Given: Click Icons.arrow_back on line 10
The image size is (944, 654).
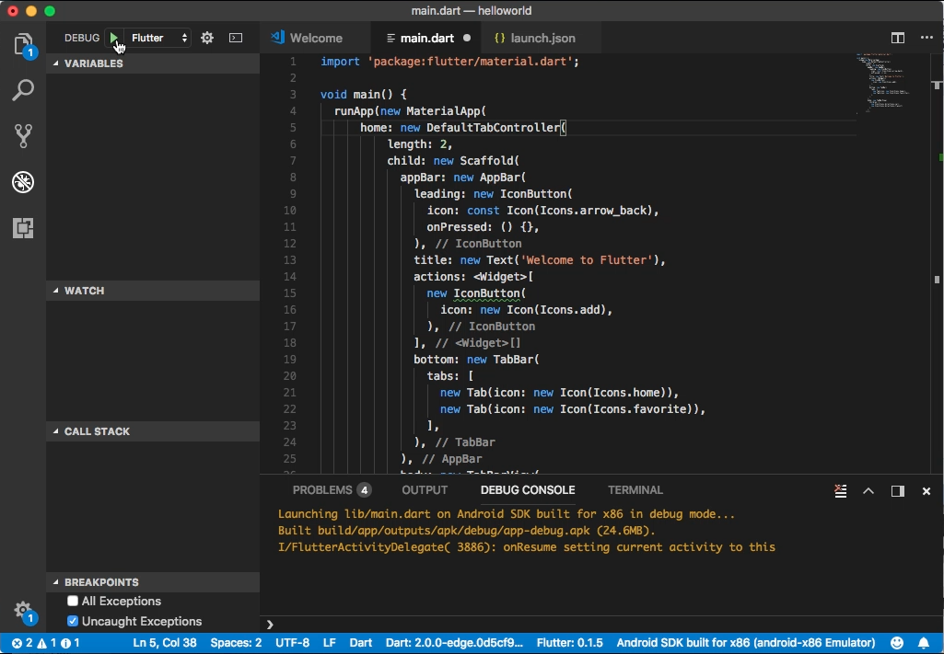Looking at the screenshot, I should pos(593,211).
